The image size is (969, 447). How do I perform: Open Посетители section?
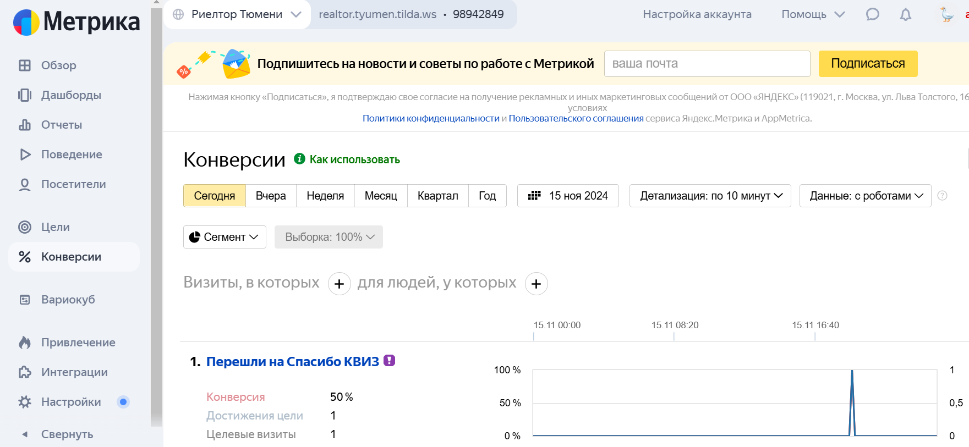tap(74, 184)
